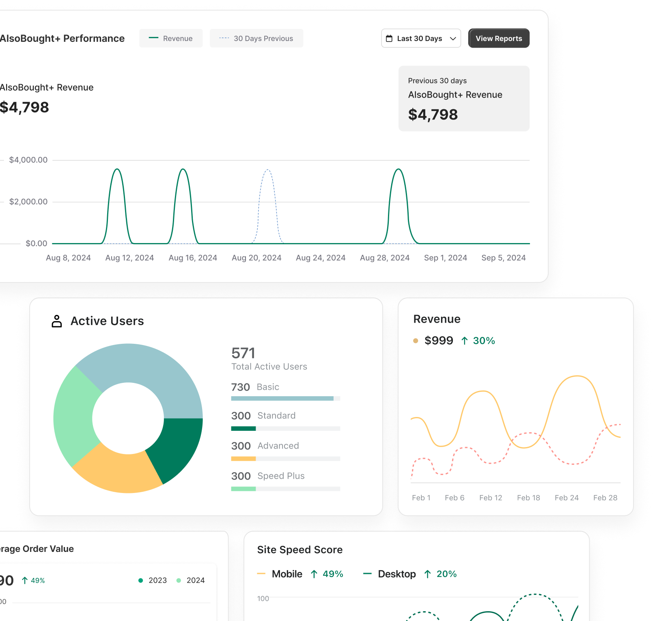Image resolution: width=655 pixels, height=621 pixels.
Task: Click the dark green donut chart segment
Action: click(x=179, y=447)
